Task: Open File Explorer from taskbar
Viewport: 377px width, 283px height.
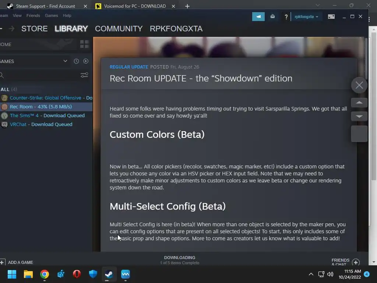Action: (x=28, y=274)
